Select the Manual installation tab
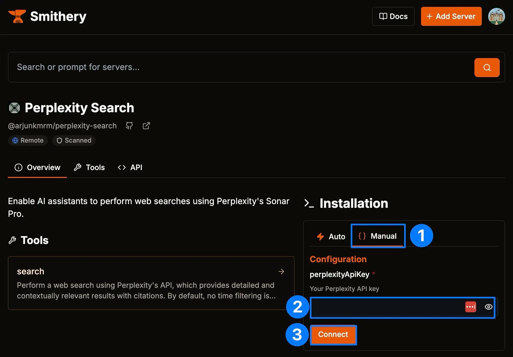513x357 pixels. pos(378,236)
